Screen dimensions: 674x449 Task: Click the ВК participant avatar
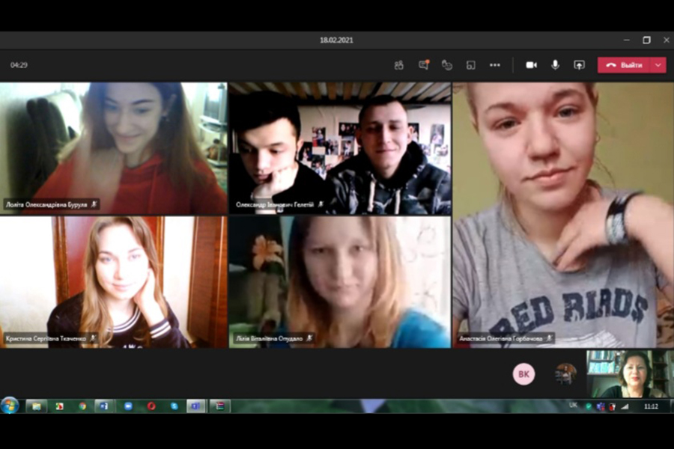click(x=523, y=374)
